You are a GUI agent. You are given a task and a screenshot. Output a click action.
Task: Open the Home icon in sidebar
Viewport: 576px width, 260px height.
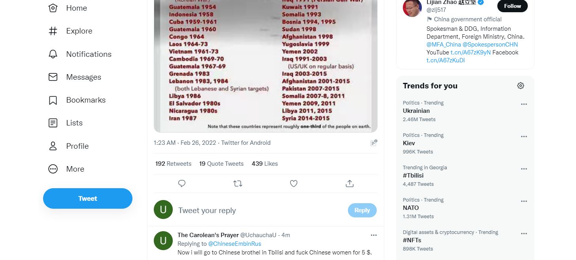click(x=53, y=8)
